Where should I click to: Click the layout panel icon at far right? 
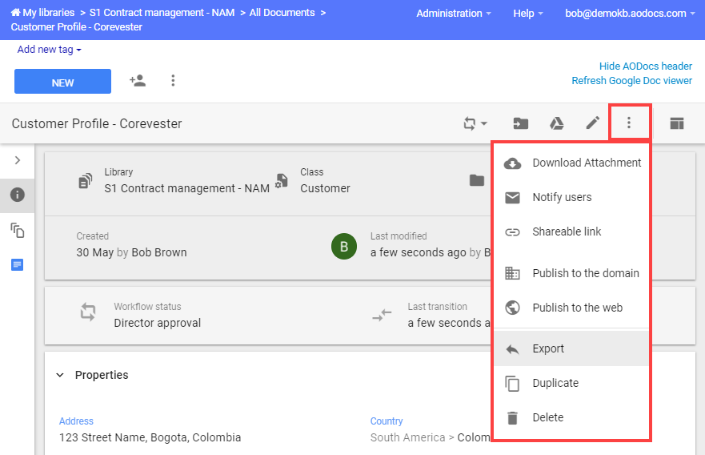[x=677, y=123]
